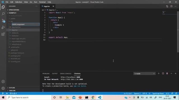Kill the terminal with trash icon
Image resolution: width=179 pixels, height=100 pixels.
tap(167, 73)
